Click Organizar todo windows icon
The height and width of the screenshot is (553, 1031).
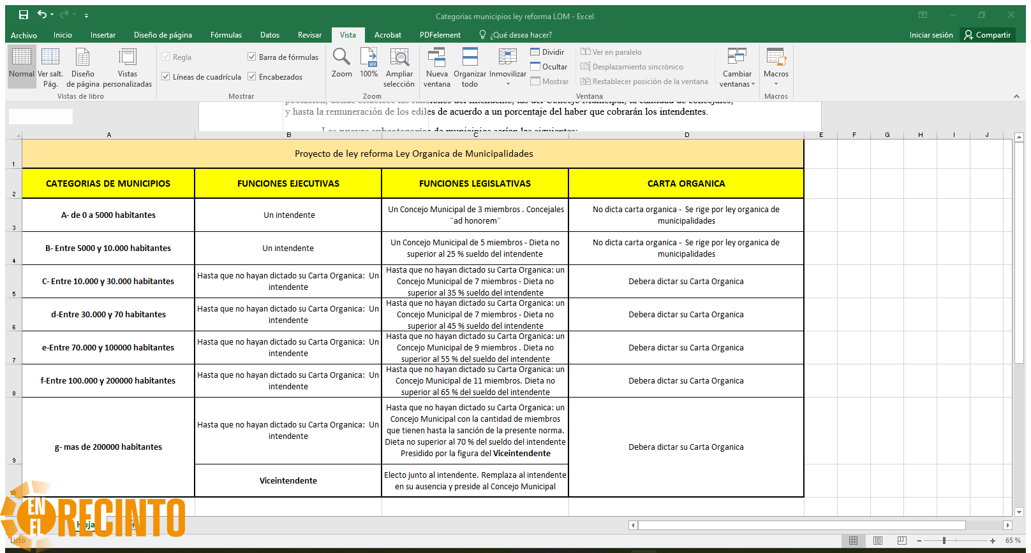click(x=470, y=66)
